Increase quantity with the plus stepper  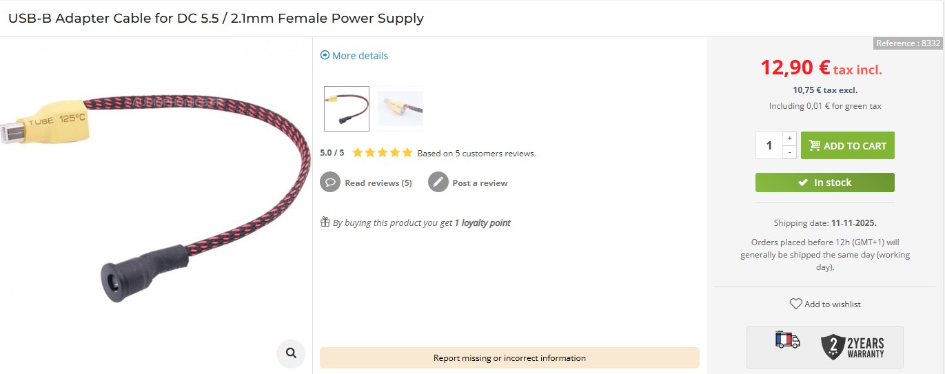790,138
